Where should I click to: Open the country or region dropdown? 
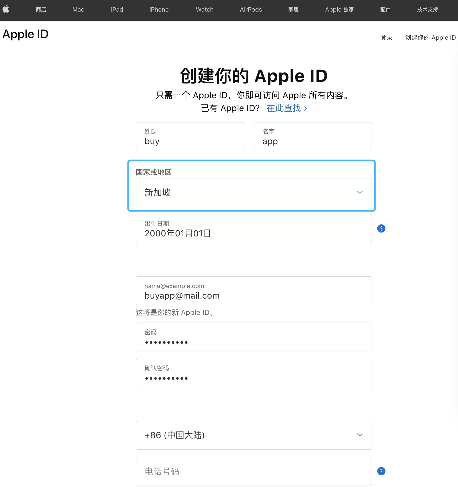pyautogui.click(x=253, y=192)
